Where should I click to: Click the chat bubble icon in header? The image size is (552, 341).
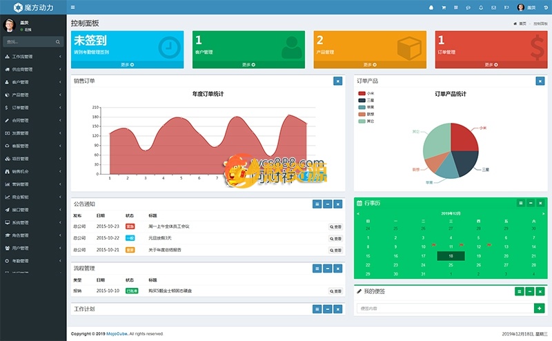[x=469, y=8]
